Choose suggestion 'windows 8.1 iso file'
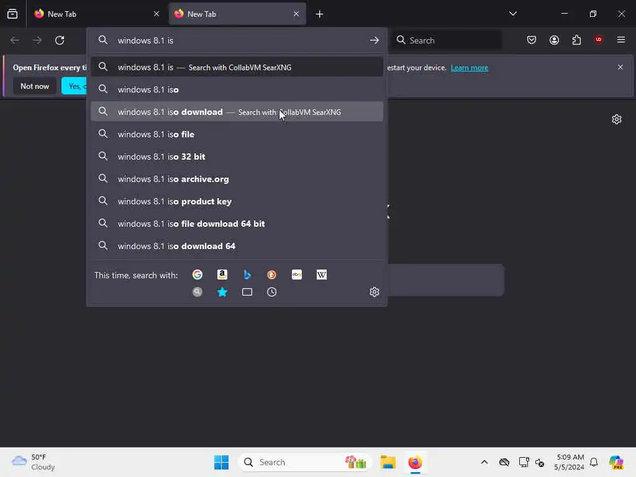Screen dimensions: 636x477 pos(237,134)
